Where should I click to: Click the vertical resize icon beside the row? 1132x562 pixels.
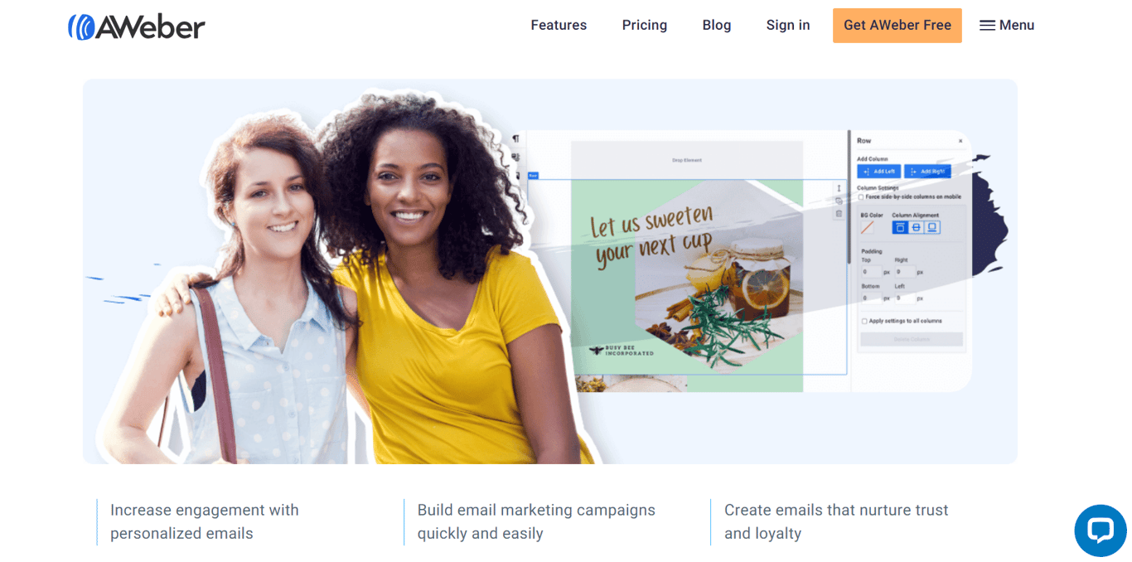tap(838, 187)
